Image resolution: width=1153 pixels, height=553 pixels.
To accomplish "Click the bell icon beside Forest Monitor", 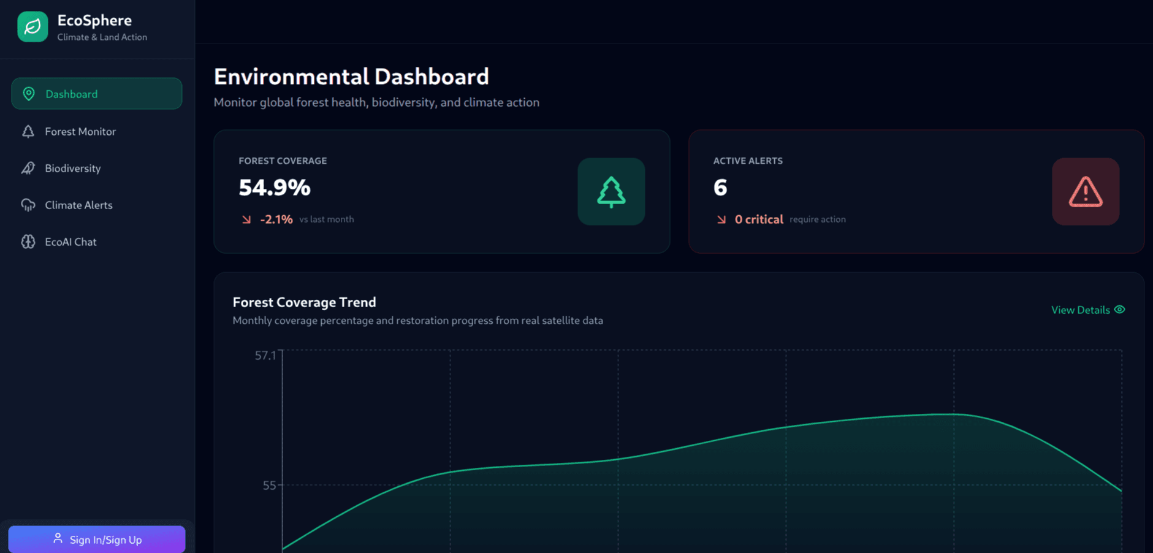I will 28,131.
